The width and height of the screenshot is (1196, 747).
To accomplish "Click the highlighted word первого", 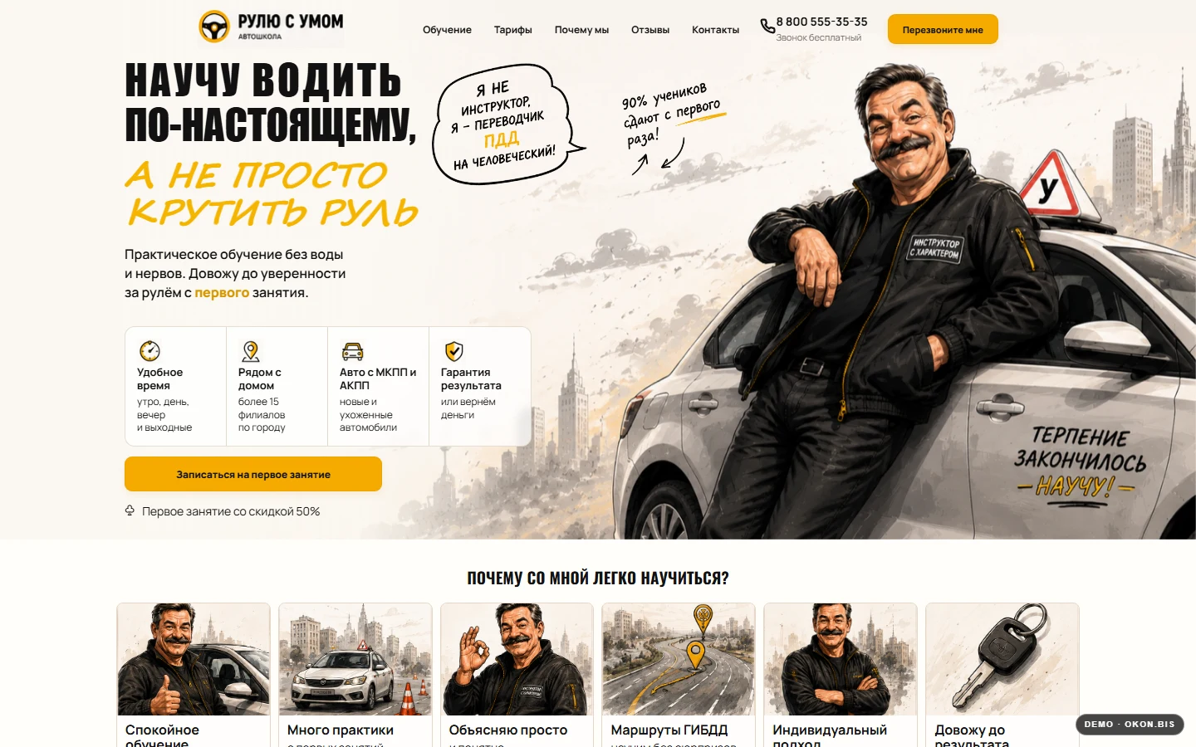I will coord(222,292).
